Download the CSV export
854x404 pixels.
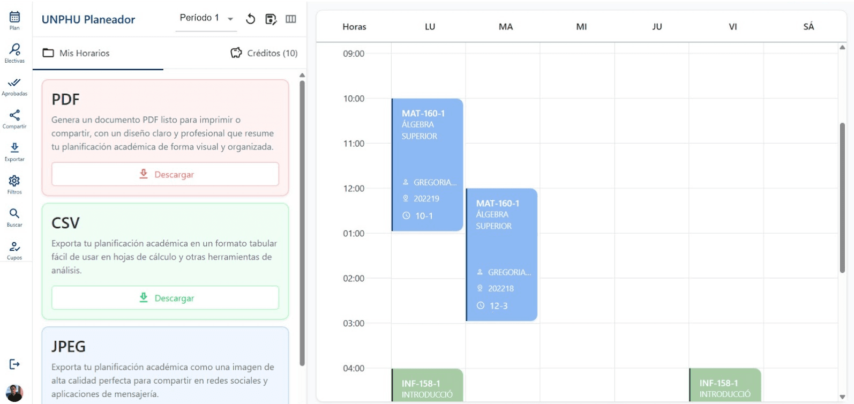pos(166,298)
